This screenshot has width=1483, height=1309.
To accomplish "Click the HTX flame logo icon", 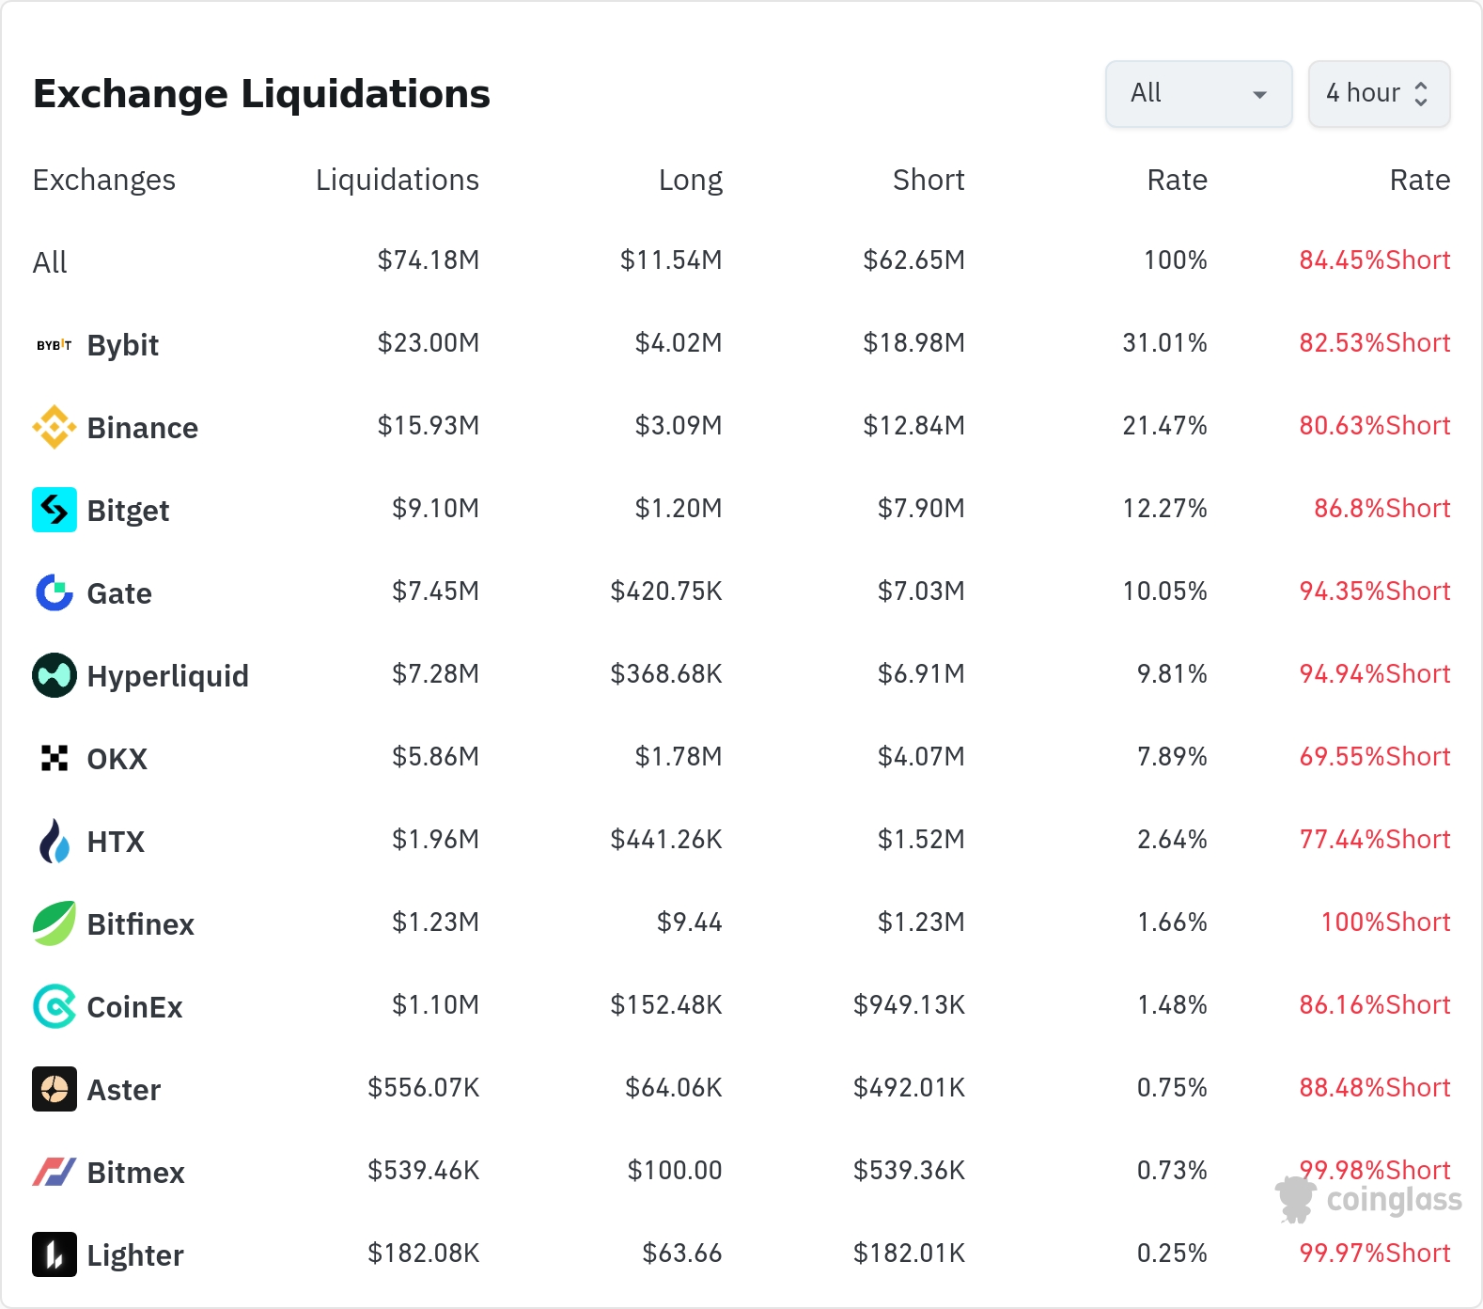I will (x=55, y=841).
